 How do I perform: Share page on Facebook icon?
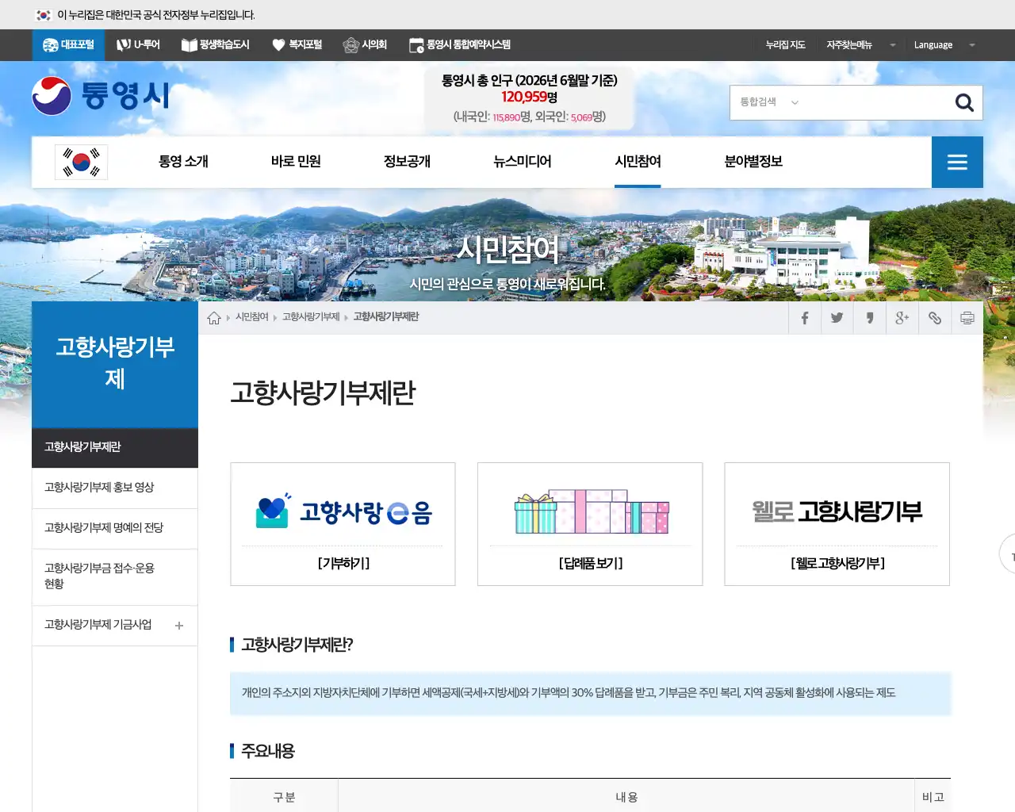(804, 318)
